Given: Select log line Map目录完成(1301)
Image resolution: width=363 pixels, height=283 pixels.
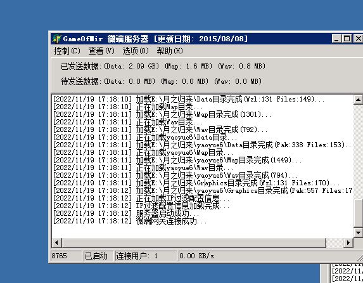Looking at the screenshot, I should click(x=162, y=114).
